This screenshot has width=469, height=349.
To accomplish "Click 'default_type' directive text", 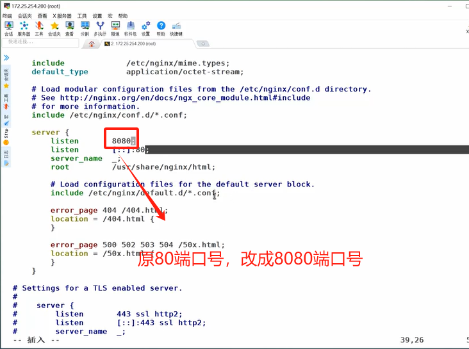I will 60,72.
